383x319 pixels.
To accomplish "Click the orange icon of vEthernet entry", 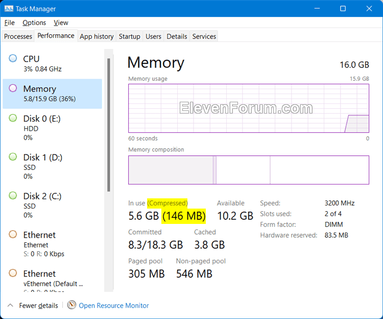I will [13, 273].
